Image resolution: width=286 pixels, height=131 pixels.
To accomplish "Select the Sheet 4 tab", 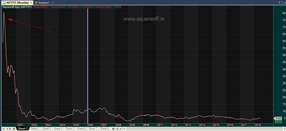I will point(58,129).
